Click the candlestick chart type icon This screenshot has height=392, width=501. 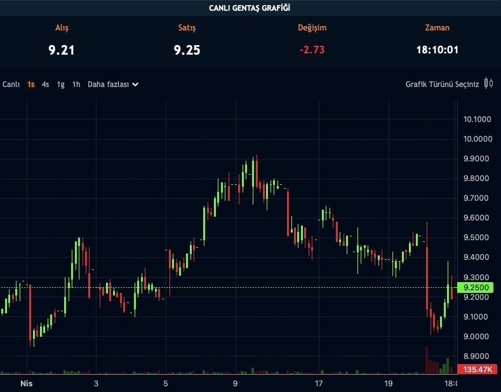[488, 83]
